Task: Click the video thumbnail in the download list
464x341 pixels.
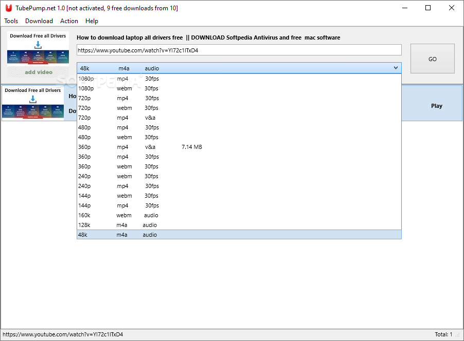Action: [33, 103]
